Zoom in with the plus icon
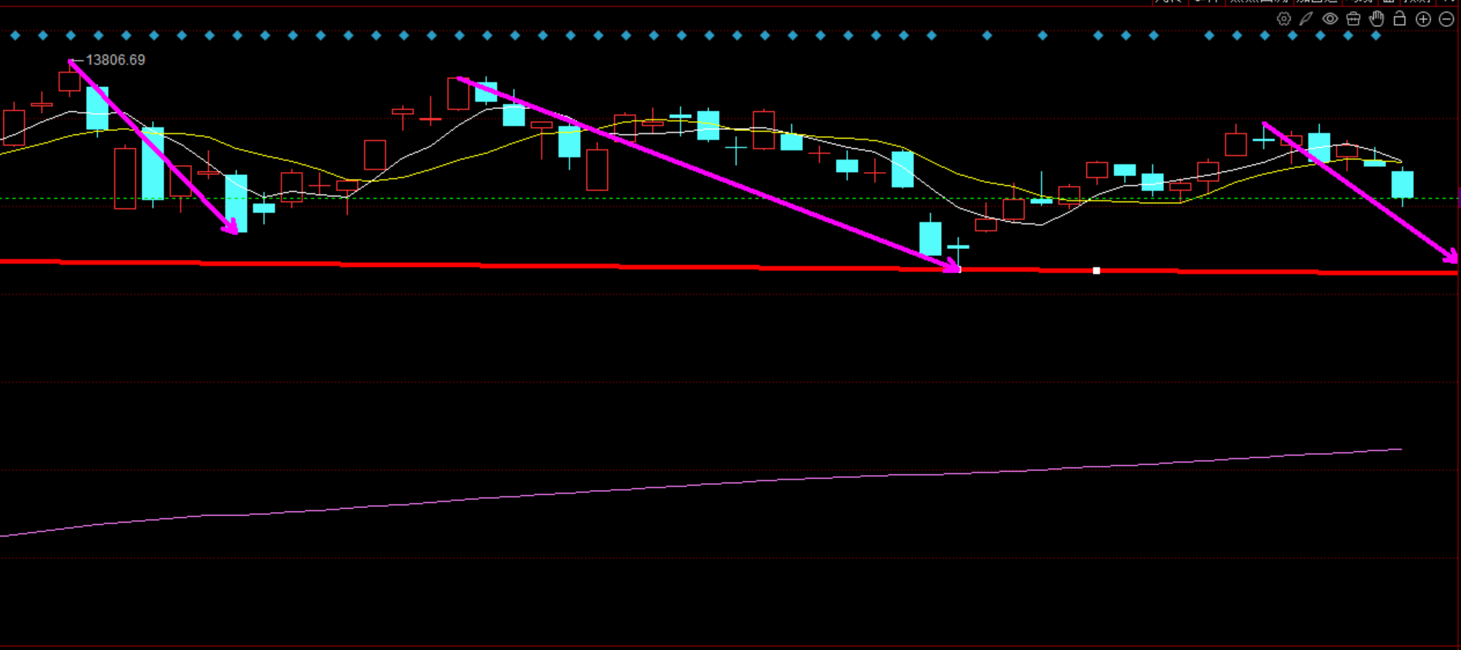 pos(1423,19)
